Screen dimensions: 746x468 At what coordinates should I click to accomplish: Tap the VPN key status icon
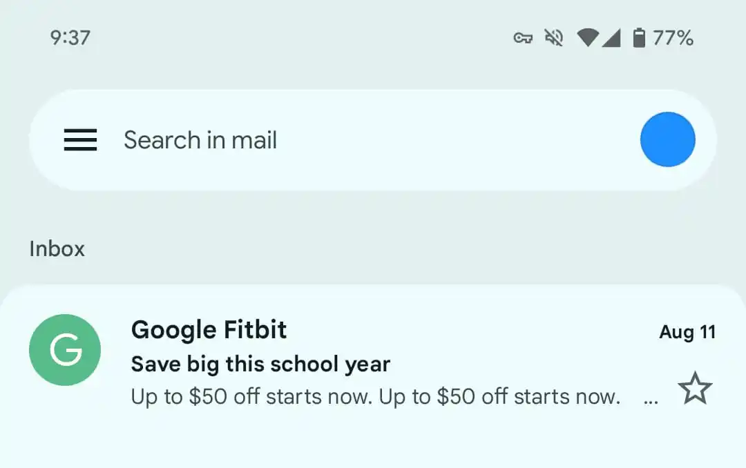523,38
